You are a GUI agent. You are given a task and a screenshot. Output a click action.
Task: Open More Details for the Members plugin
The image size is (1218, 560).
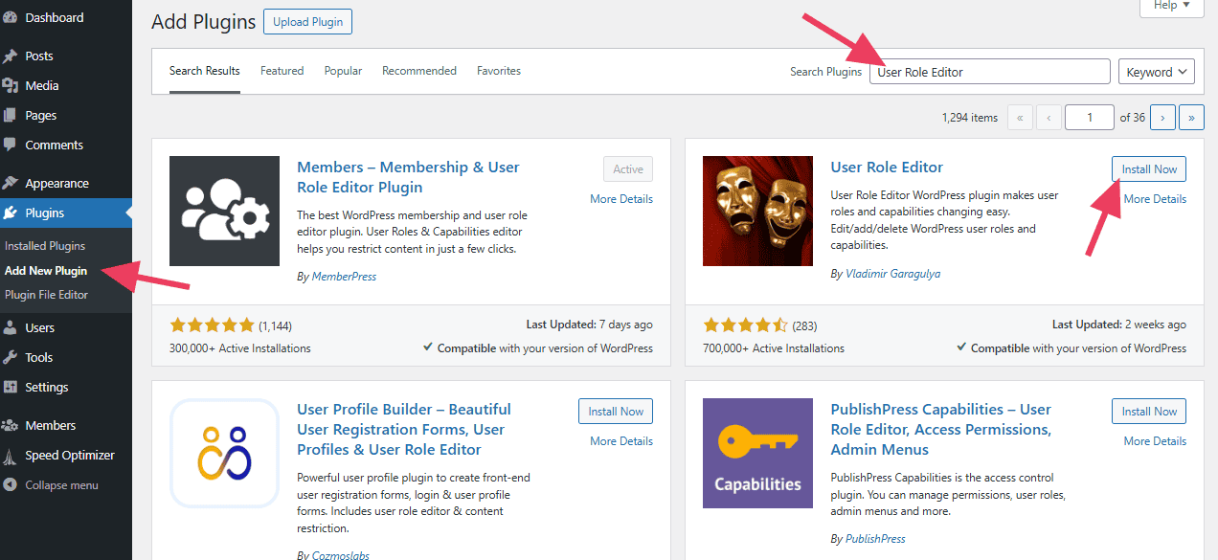(x=620, y=198)
